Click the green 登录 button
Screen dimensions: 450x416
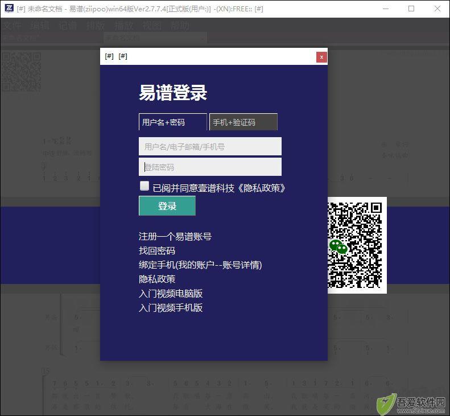tap(167, 205)
